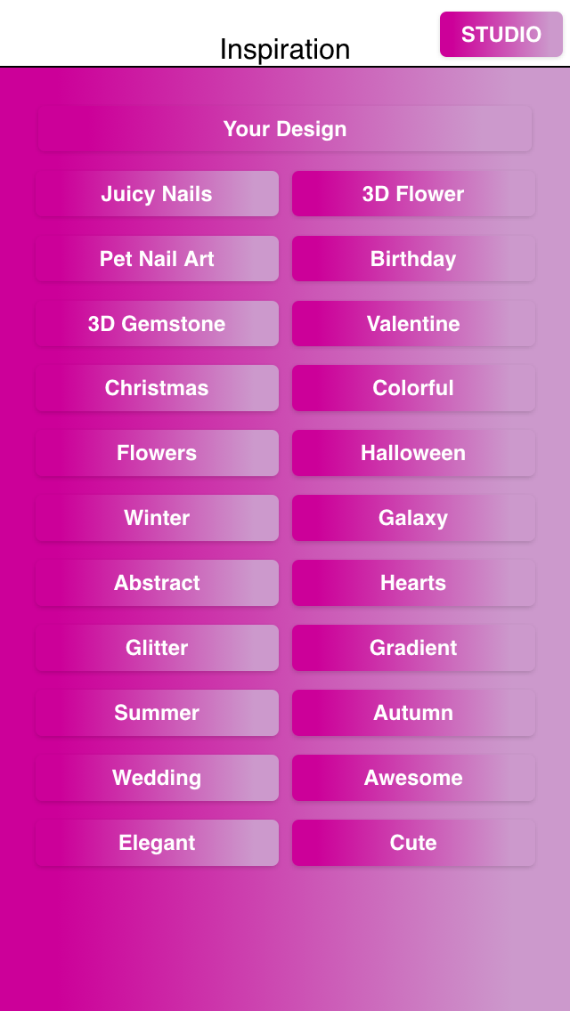Select the Your Design category
The height and width of the screenshot is (1011, 570).
pyautogui.click(x=285, y=129)
